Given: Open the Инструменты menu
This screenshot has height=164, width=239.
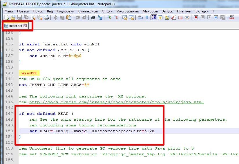Looking at the screenshot, I should pos(128,11).
